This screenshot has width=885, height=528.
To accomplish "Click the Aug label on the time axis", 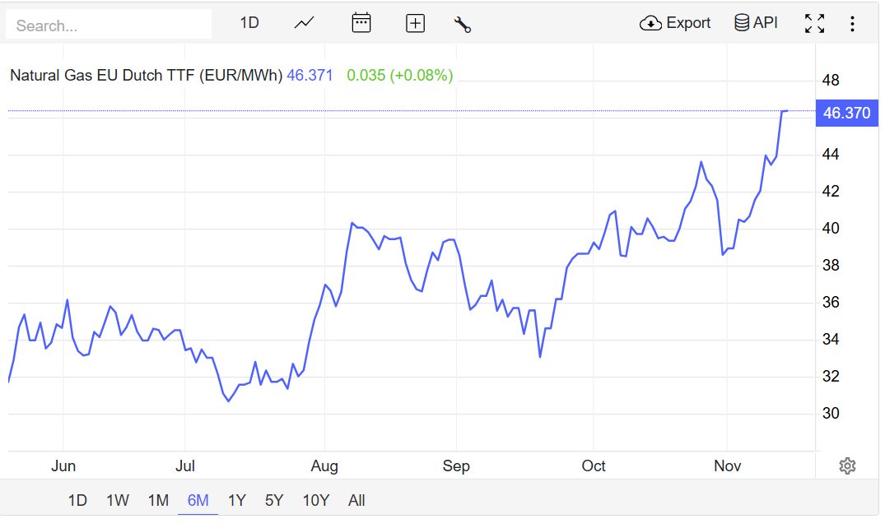I will coord(324,466).
